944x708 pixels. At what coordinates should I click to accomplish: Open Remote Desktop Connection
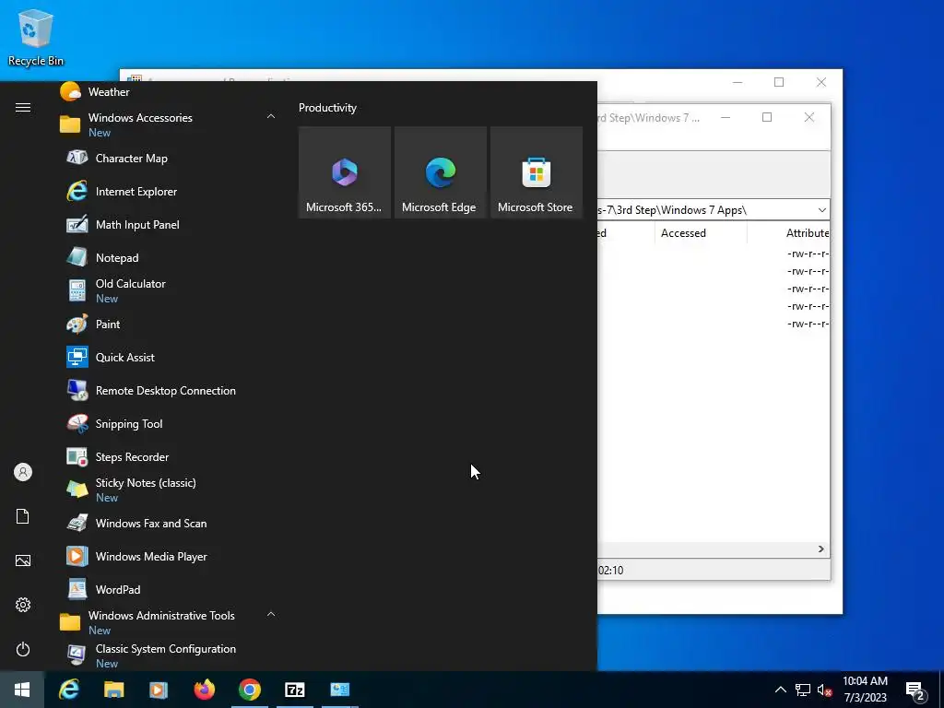click(x=166, y=390)
